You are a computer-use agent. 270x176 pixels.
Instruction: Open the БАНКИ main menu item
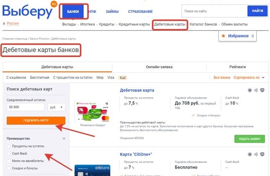(x=73, y=12)
